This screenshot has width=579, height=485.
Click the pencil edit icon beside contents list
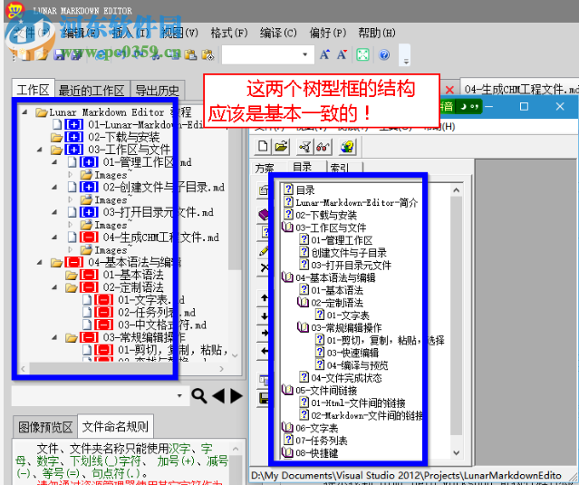point(264,250)
